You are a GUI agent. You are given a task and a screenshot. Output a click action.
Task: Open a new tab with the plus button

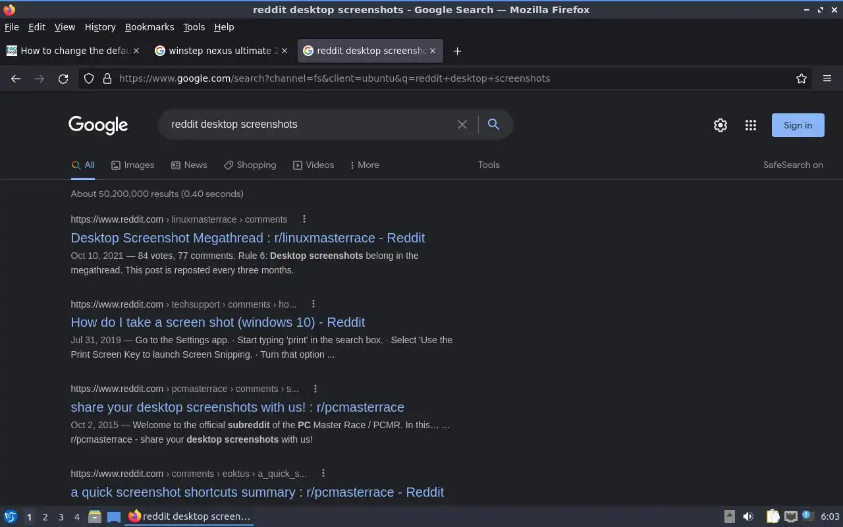coord(457,51)
